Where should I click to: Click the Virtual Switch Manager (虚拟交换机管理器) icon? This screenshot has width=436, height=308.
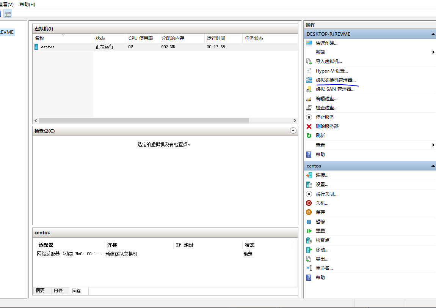[x=309, y=80]
